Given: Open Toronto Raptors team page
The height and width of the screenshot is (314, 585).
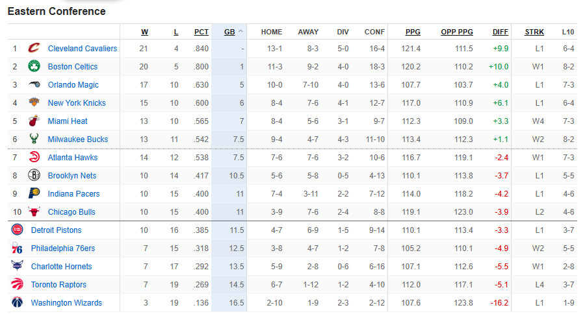Looking at the screenshot, I should 58,285.
